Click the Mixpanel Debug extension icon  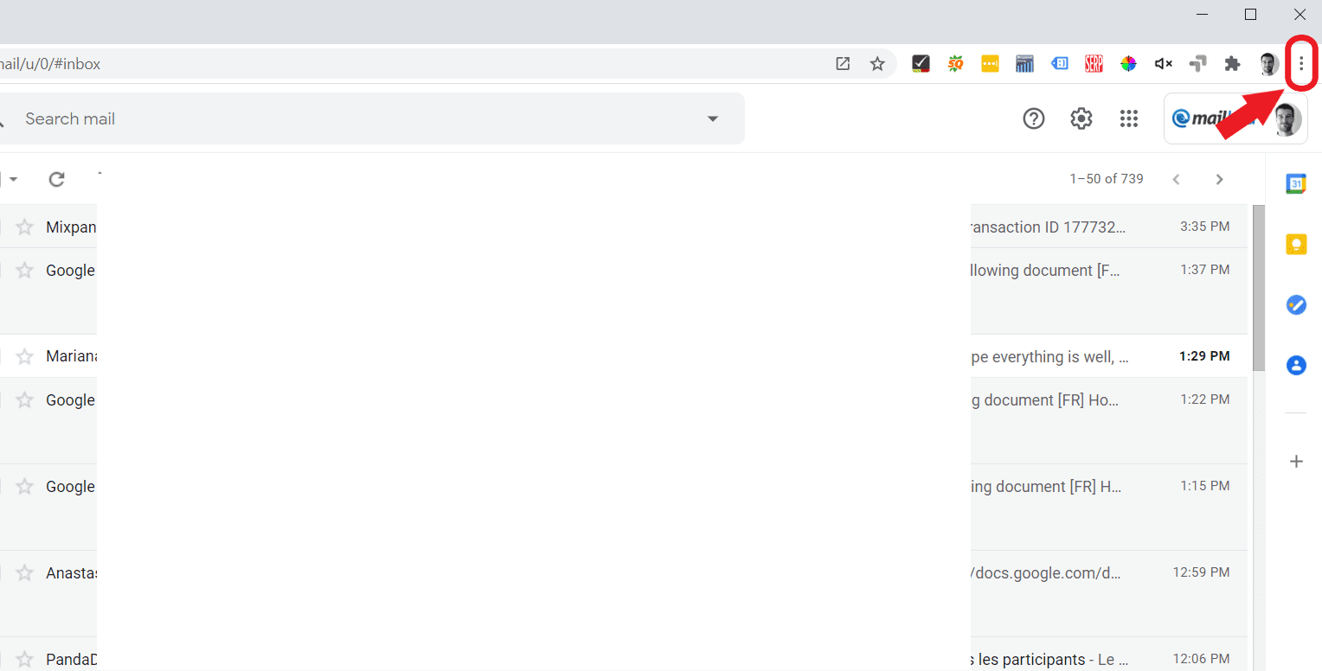[1024, 63]
